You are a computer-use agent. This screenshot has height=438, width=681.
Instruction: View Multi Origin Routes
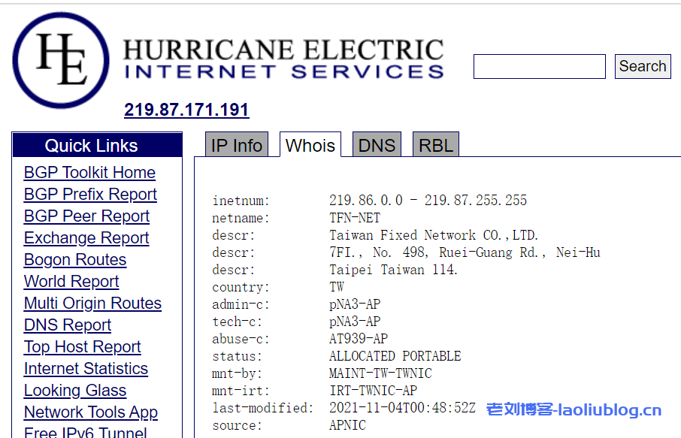tap(92, 303)
